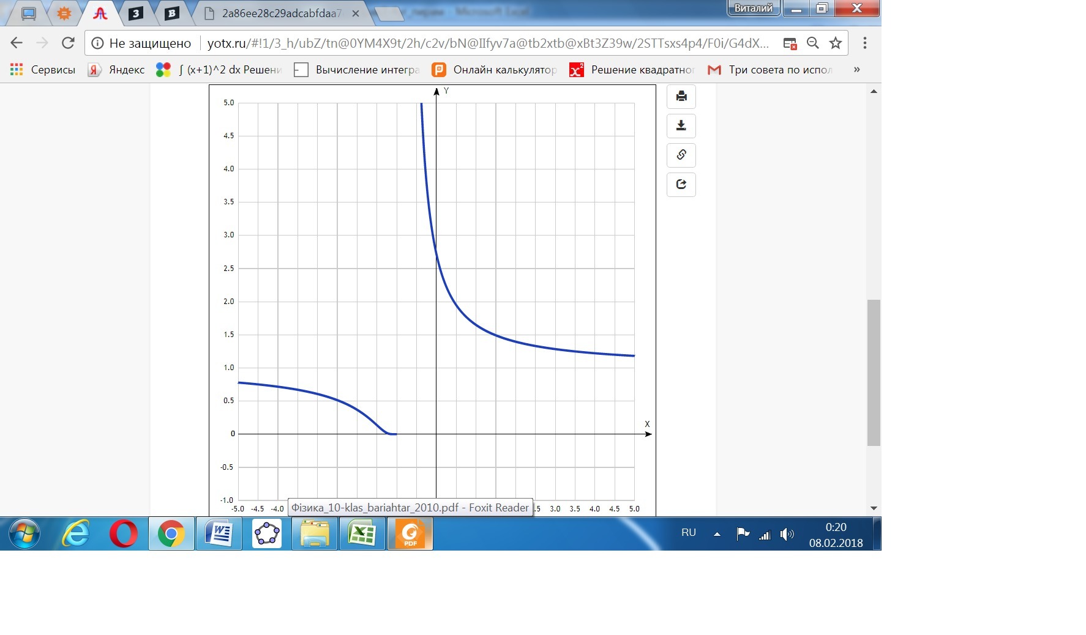Viewport: 1086px width, 635px height.
Task: Close the 2a86ee28c29 tab
Action: coord(355,13)
